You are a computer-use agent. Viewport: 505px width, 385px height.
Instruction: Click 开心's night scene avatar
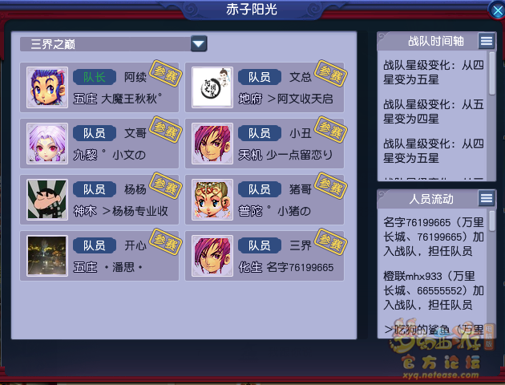click(47, 256)
